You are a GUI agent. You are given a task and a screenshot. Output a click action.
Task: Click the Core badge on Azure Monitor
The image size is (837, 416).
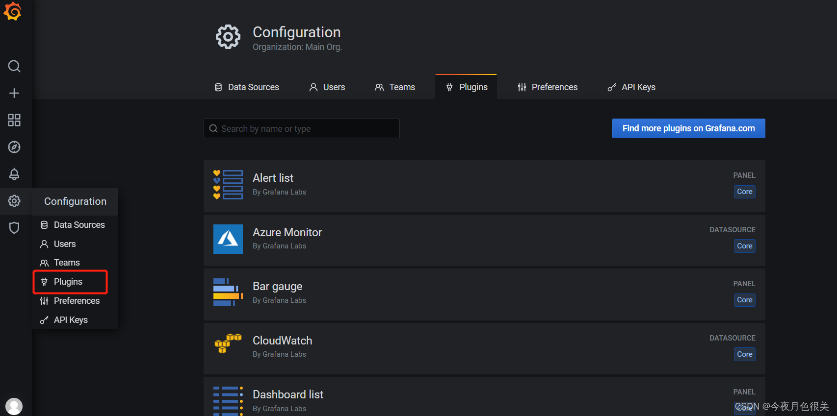point(745,246)
